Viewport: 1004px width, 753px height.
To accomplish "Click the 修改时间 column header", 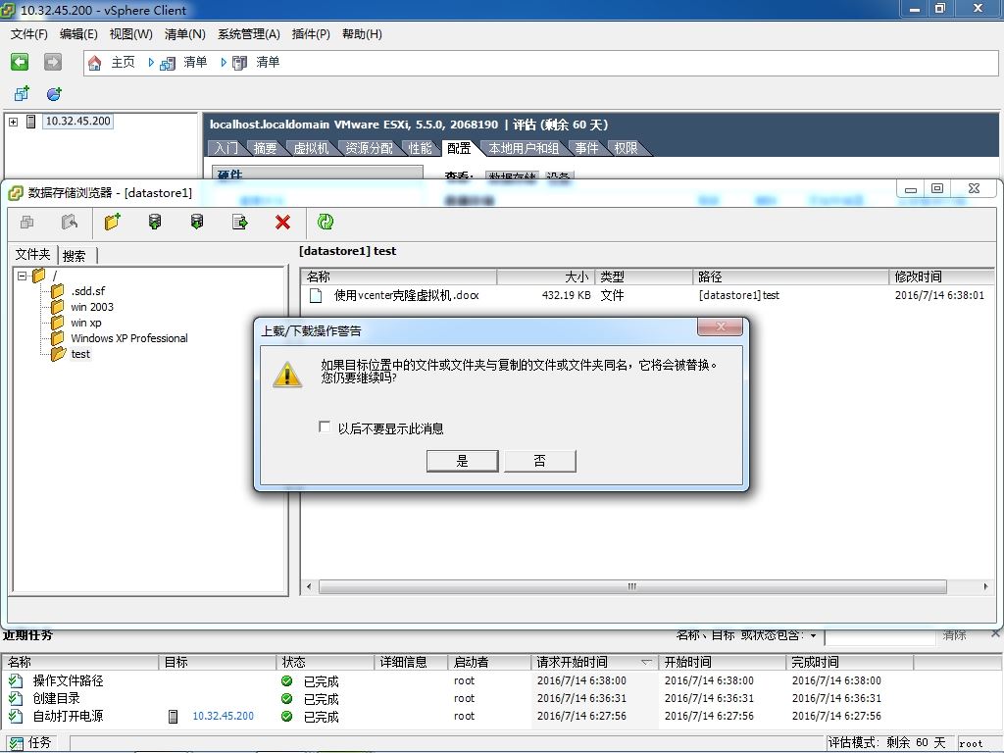I will (x=941, y=276).
